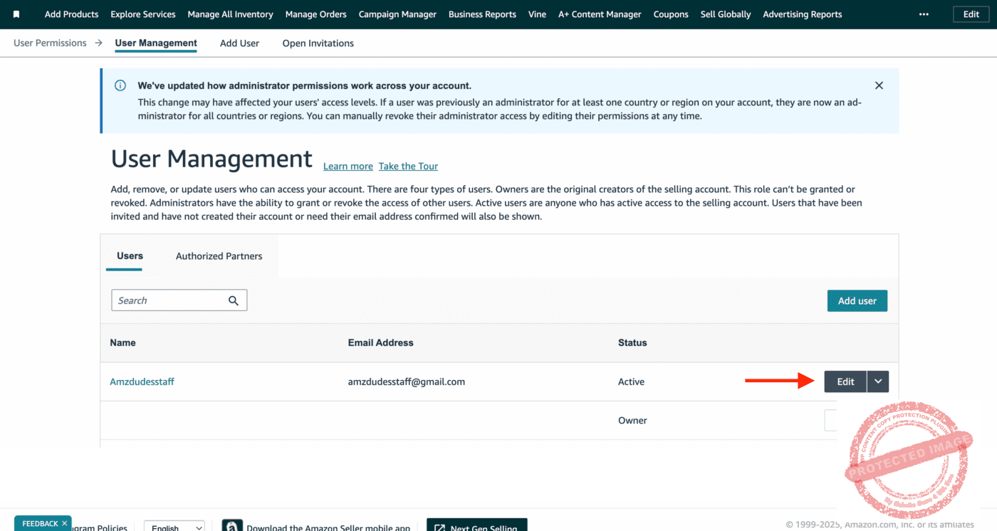The image size is (997, 531).
Task: Click the top-right Edit button
Action: [971, 14]
